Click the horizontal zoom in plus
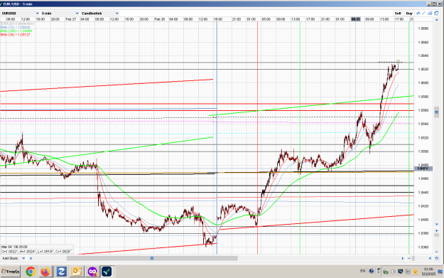444x278 pixels. (x=430, y=258)
